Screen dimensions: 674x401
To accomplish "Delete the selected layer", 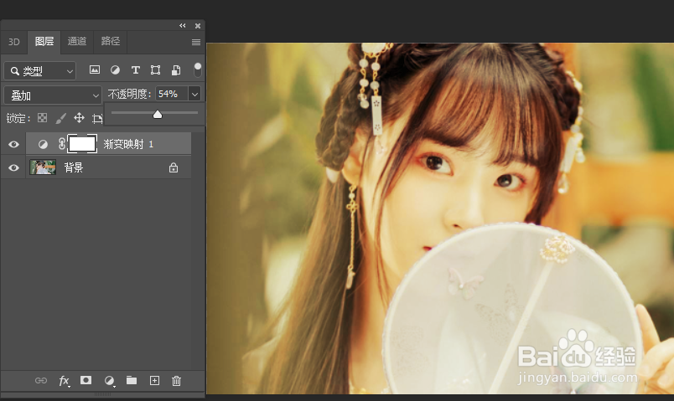I will point(176,381).
